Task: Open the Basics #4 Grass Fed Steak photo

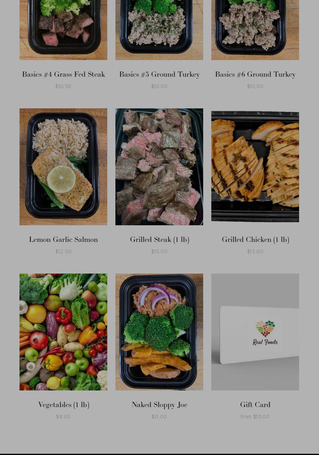Action: [63, 30]
